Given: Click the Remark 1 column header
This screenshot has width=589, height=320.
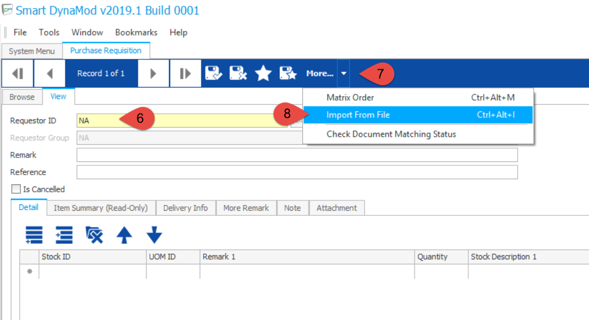Looking at the screenshot, I should 307,257.
